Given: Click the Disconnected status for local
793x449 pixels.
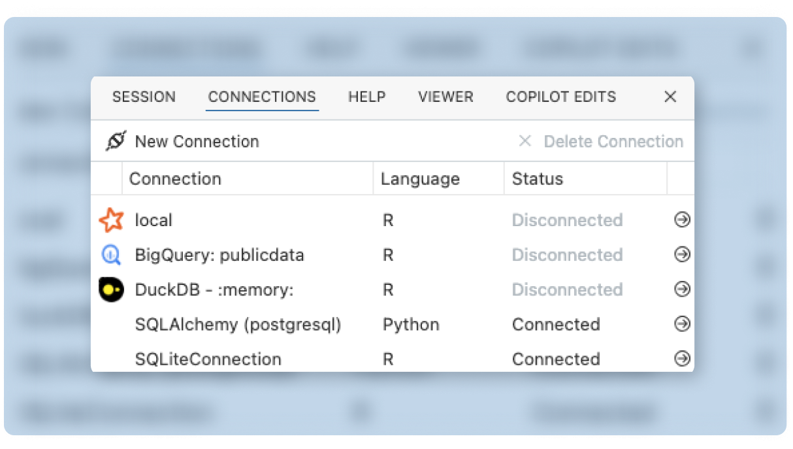Looking at the screenshot, I should click(x=567, y=220).
